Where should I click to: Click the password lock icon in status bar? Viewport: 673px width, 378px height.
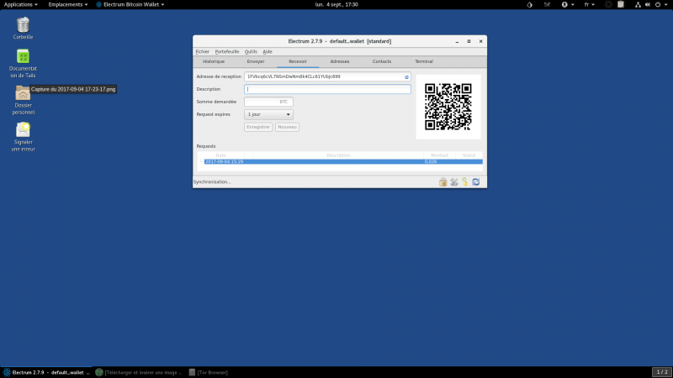click(442, 181)
